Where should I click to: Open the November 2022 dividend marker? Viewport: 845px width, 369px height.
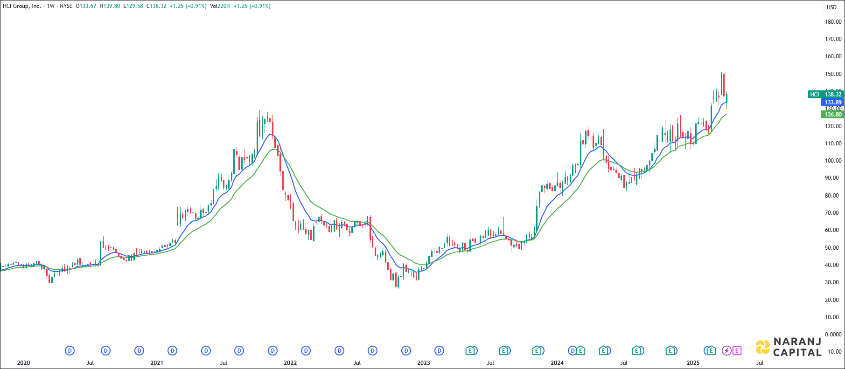(406, 350)
